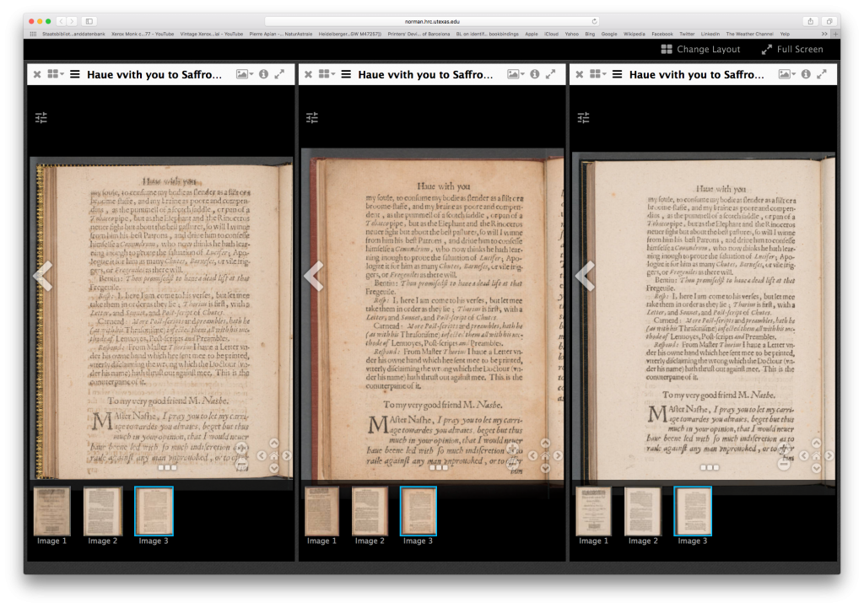
Task: Show info metadata for left window
Action: tap(263, 74)
